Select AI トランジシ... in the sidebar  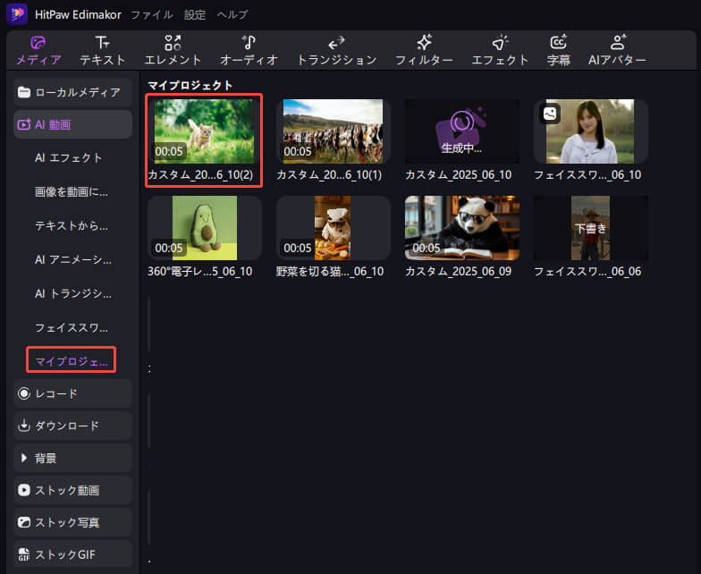pyautogui.click(x=73, y=293)
